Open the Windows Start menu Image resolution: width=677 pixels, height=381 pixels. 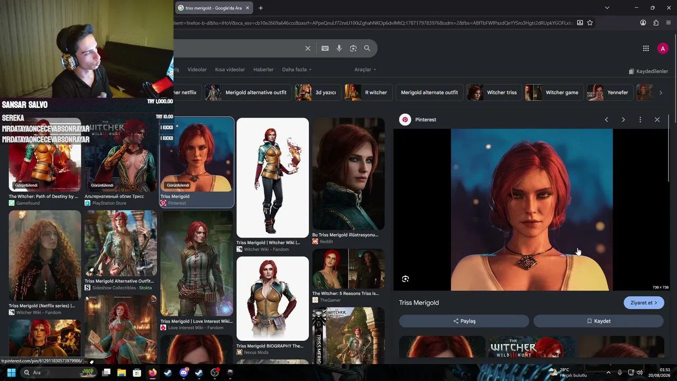(11, 373)
